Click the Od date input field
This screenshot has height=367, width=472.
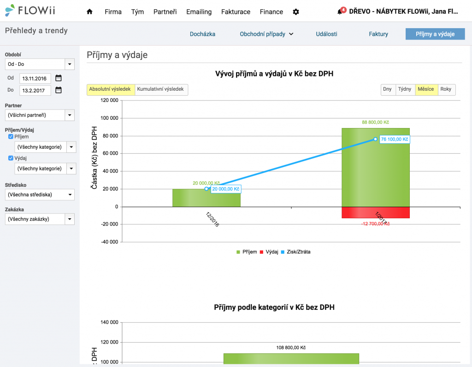tap(35, 79)
